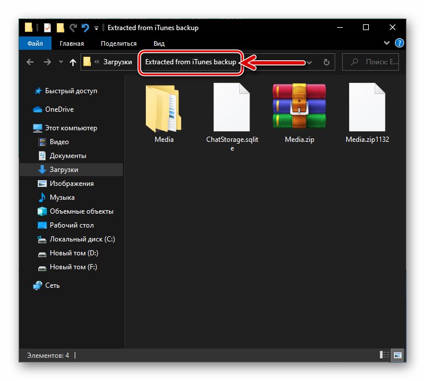Open the Customize Quick Access Toolbar dropdown
The image size is (425, 381).
pos(96,28)
